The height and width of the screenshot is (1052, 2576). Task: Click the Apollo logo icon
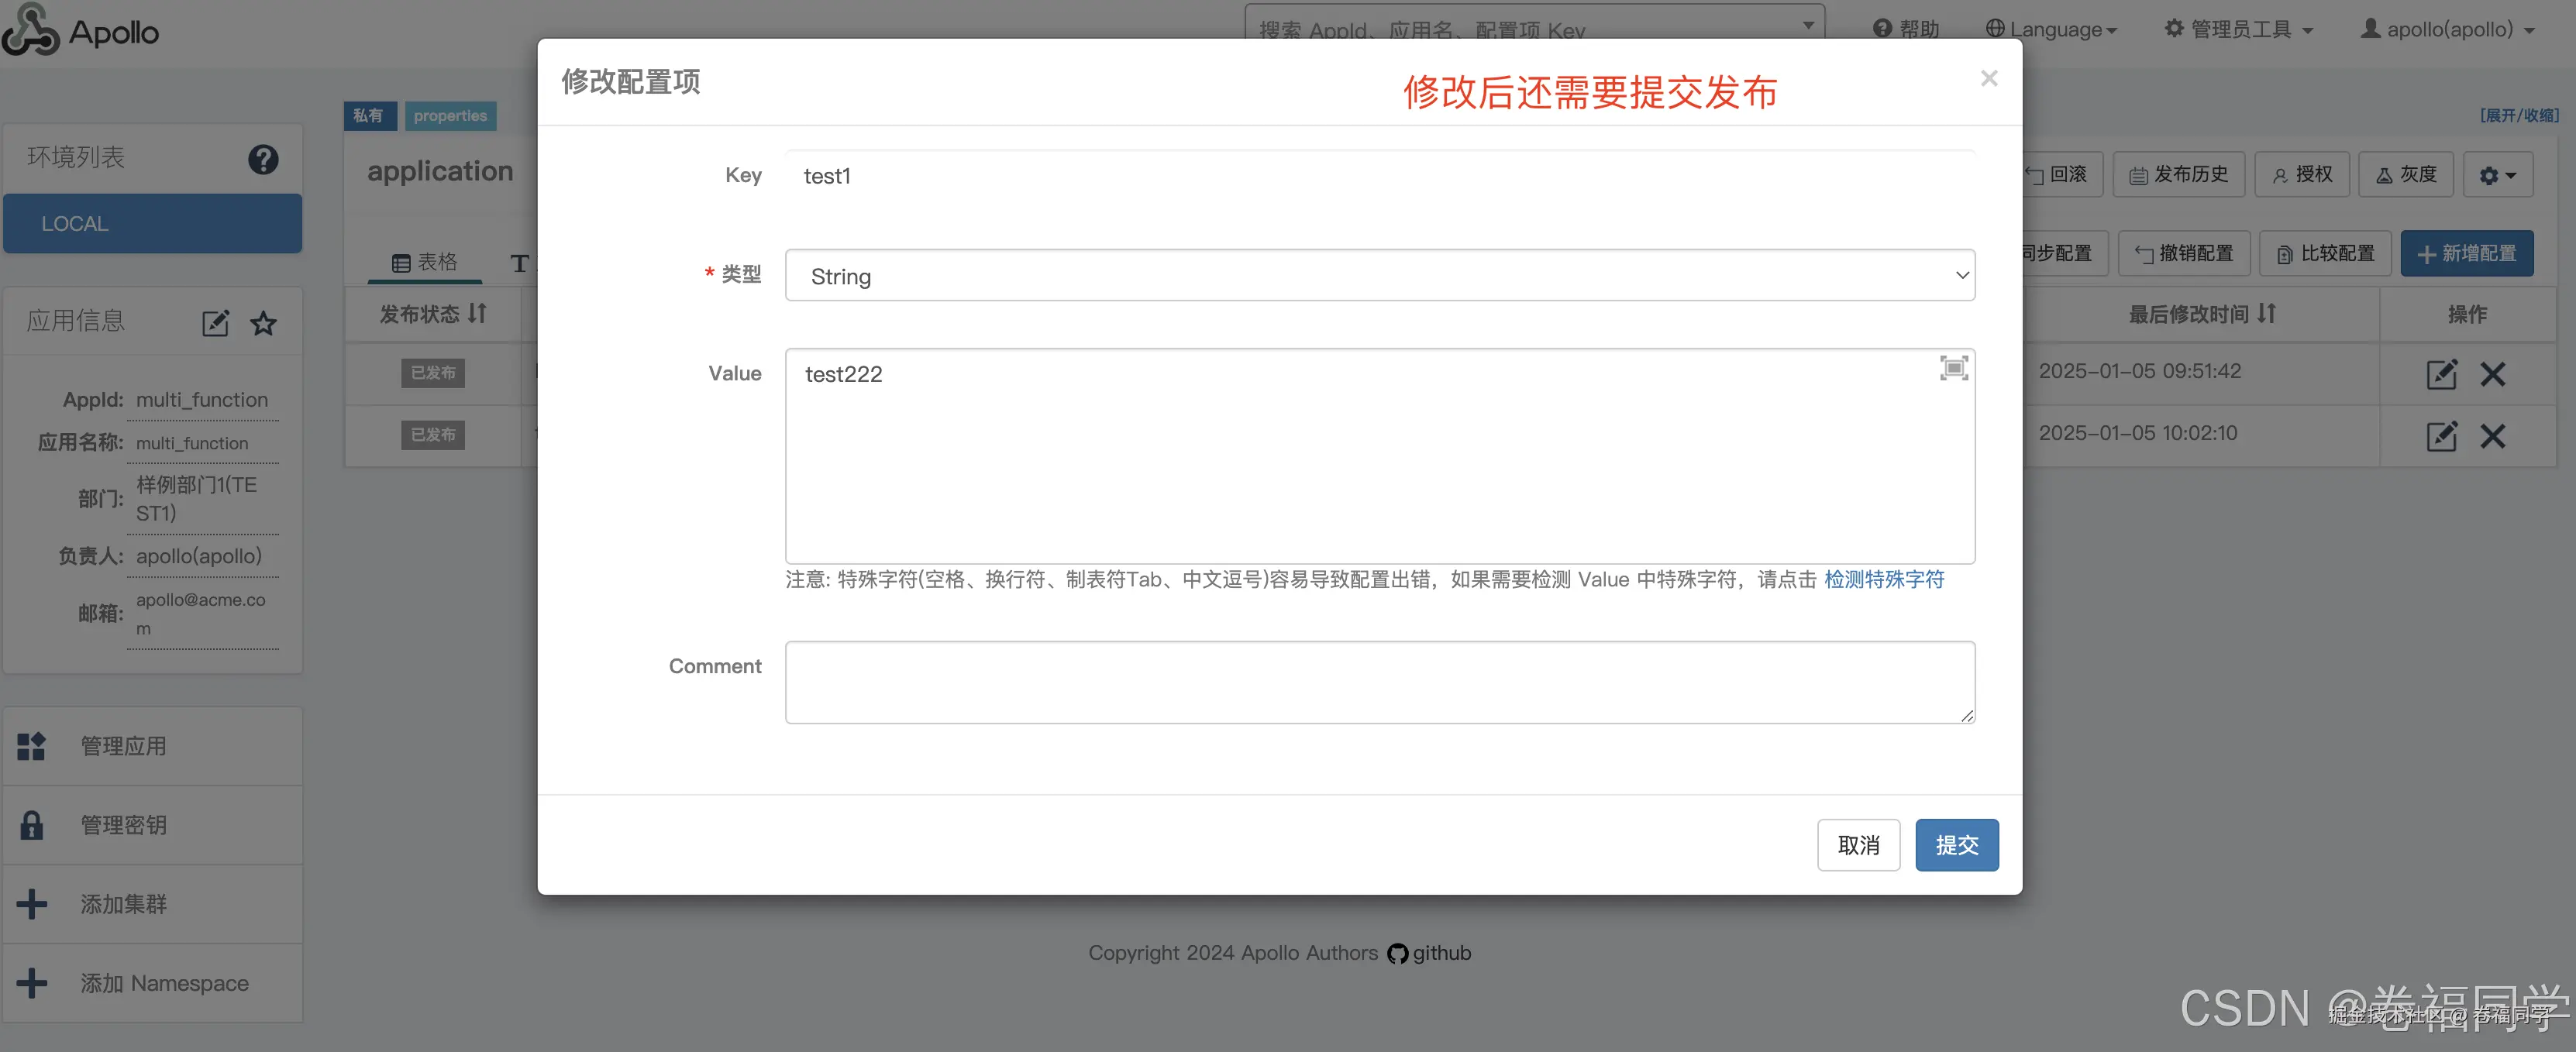click(30, 30)
